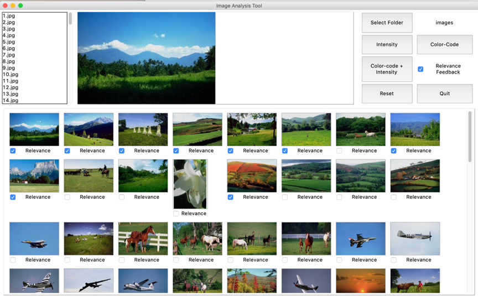The width and height of the screenshot is (478, 296).
Task: Open the orange sunset thumbnail
Action: pyautogui.click(x=361, y=281)
